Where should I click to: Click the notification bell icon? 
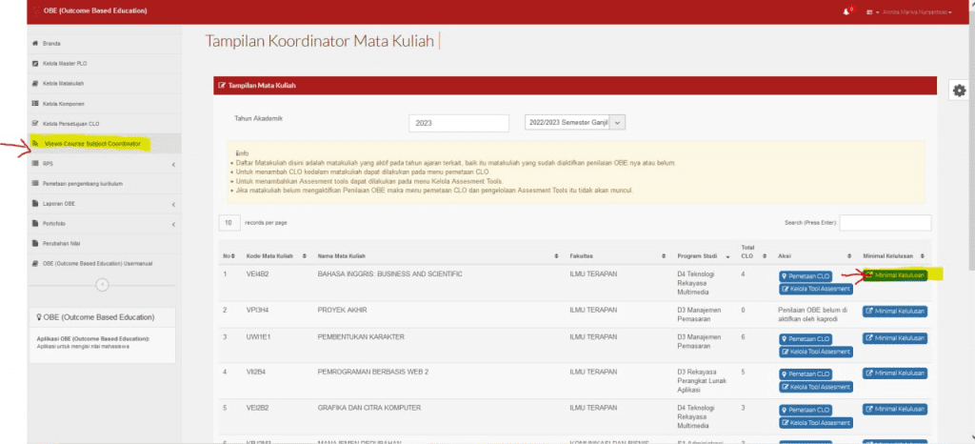click(847, 11)
